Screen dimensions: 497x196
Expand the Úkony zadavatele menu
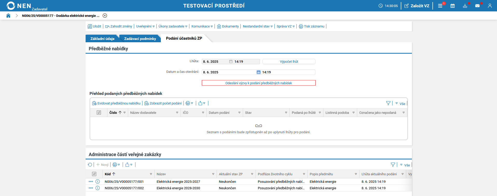173,26
